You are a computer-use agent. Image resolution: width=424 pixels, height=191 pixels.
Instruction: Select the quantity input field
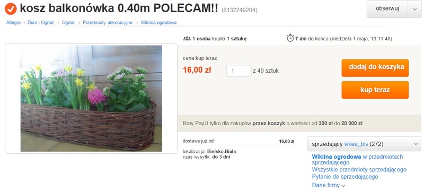tap(239, 71)
